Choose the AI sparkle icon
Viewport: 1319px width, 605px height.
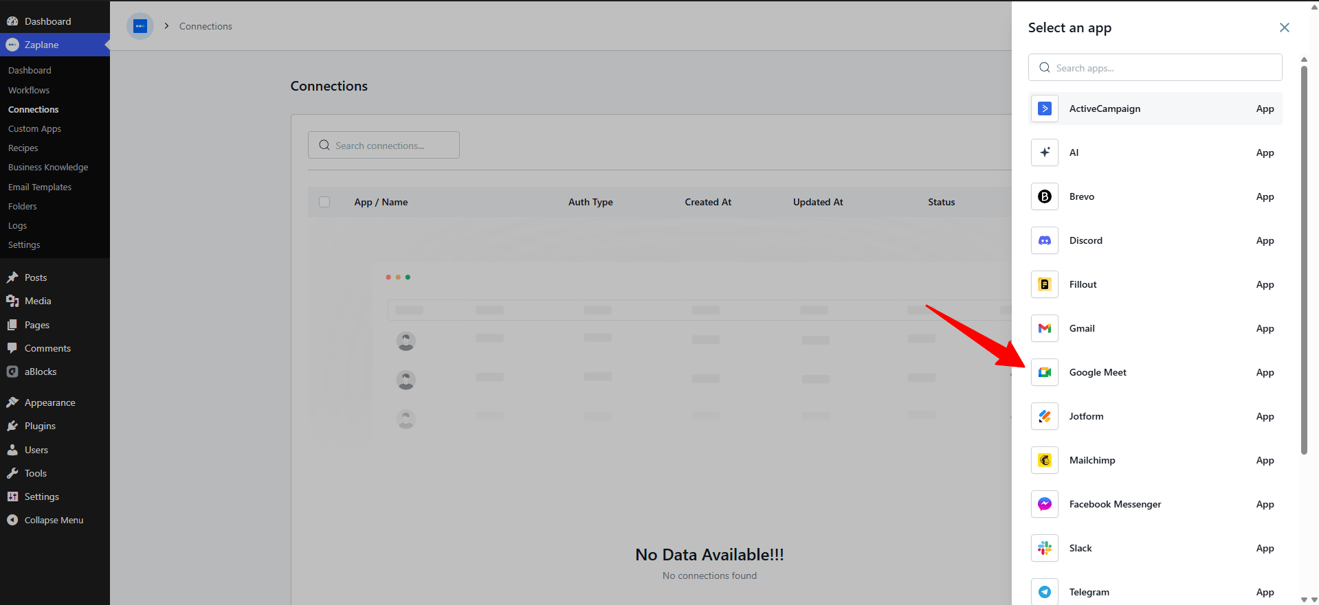coord(1045,152)
